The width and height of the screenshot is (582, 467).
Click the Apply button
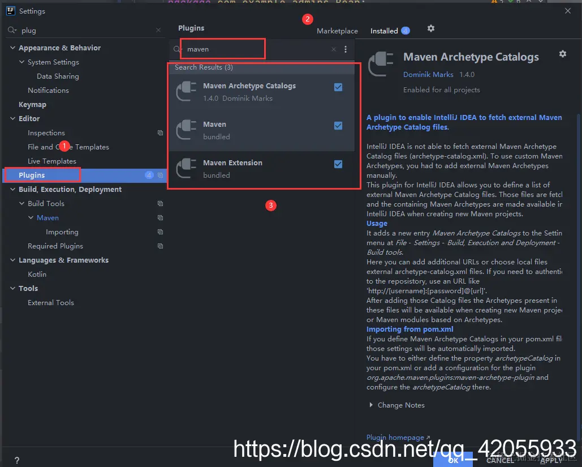551,460
